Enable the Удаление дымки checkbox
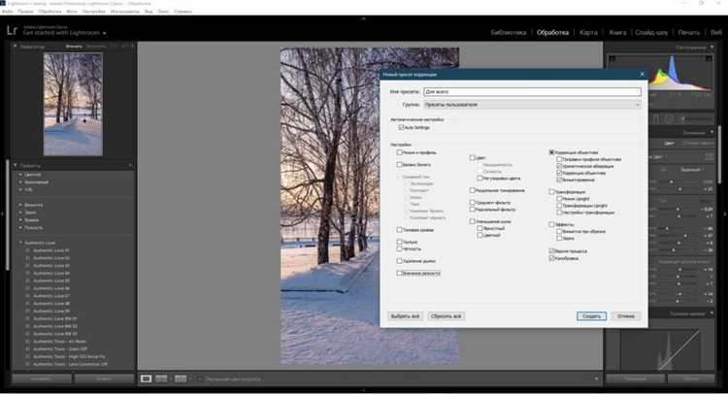 [399, 261]
